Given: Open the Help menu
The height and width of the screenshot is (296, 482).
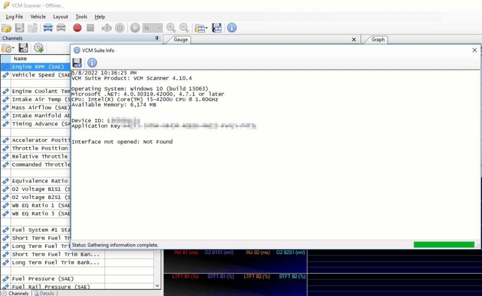Looking at the screenshot, I should tap(100, 16).
